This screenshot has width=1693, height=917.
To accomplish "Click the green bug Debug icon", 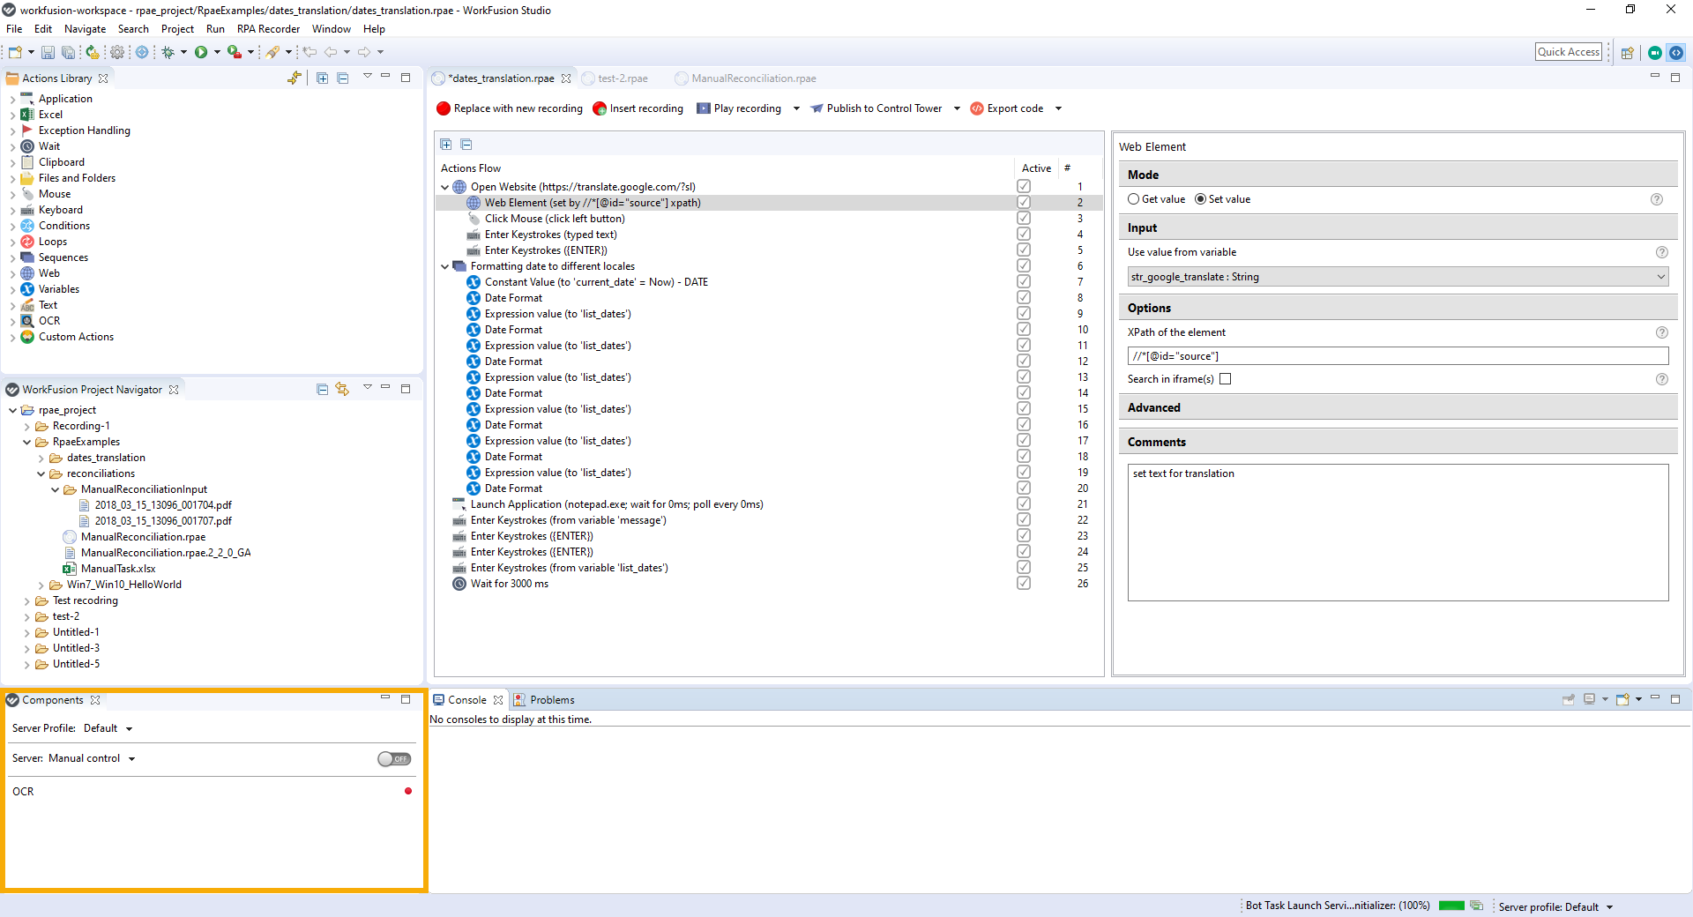I will (x=168, y=53).
